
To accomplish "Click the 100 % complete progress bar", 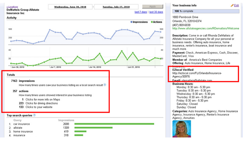I will (206, 11).
